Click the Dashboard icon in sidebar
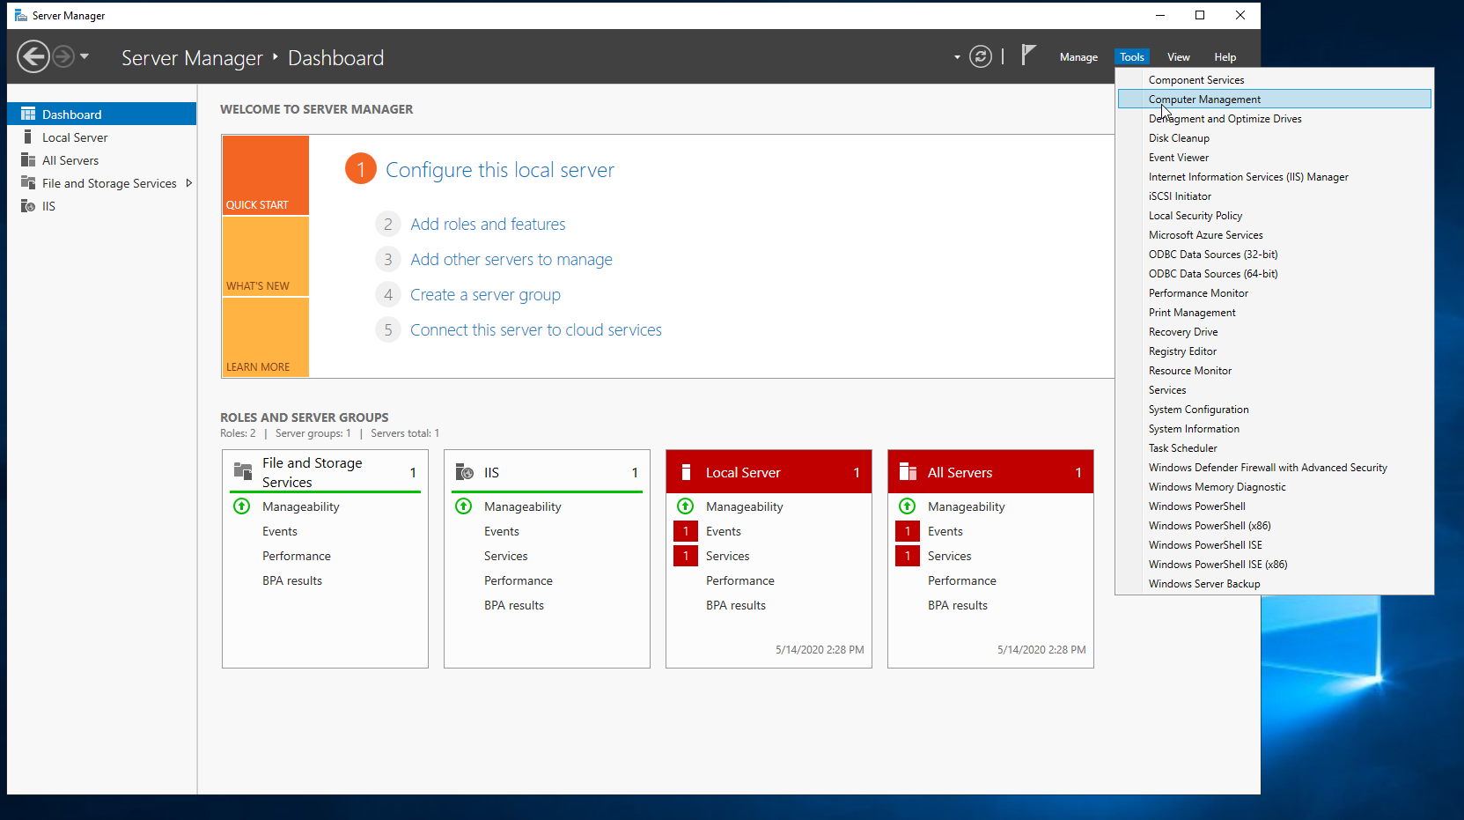The image size is (1464, 820). tap(28, 115)
